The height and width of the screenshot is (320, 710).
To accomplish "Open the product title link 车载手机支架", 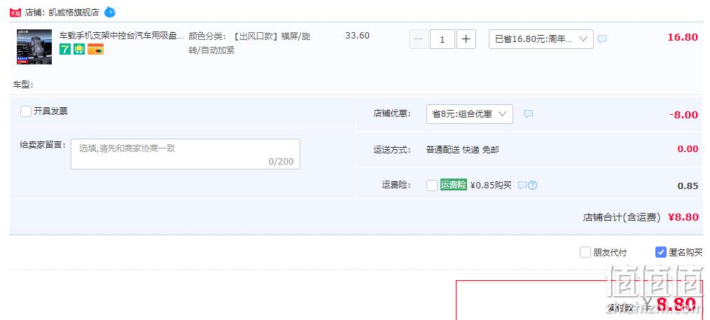I will pos(121,35).
